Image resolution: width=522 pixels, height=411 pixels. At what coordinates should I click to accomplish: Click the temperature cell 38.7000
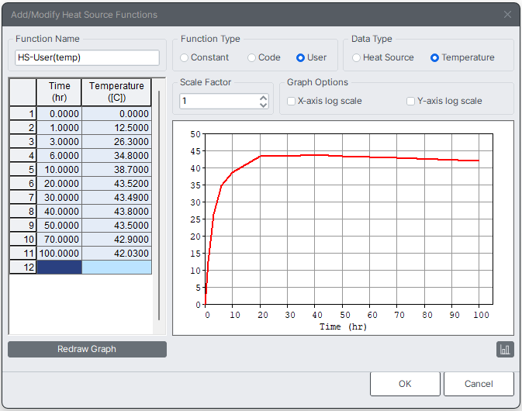point(116,169)
